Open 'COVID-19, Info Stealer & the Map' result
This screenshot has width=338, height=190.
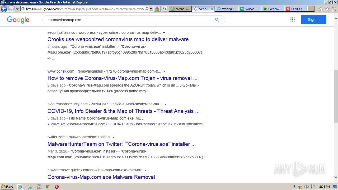pyautogui.click(x=123, y=111)
